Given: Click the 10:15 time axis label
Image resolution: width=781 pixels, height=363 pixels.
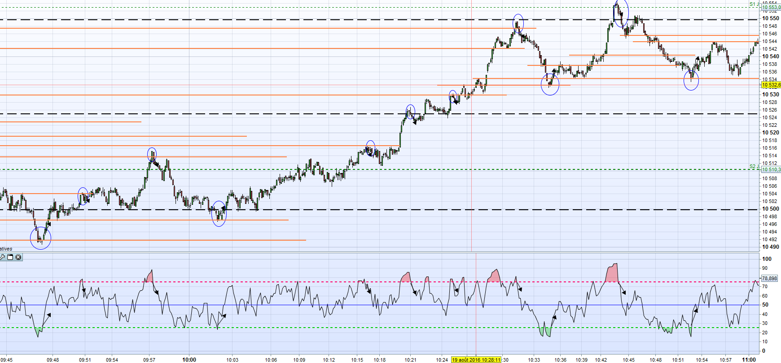Looking at the screenshot, I should (357, 360).
